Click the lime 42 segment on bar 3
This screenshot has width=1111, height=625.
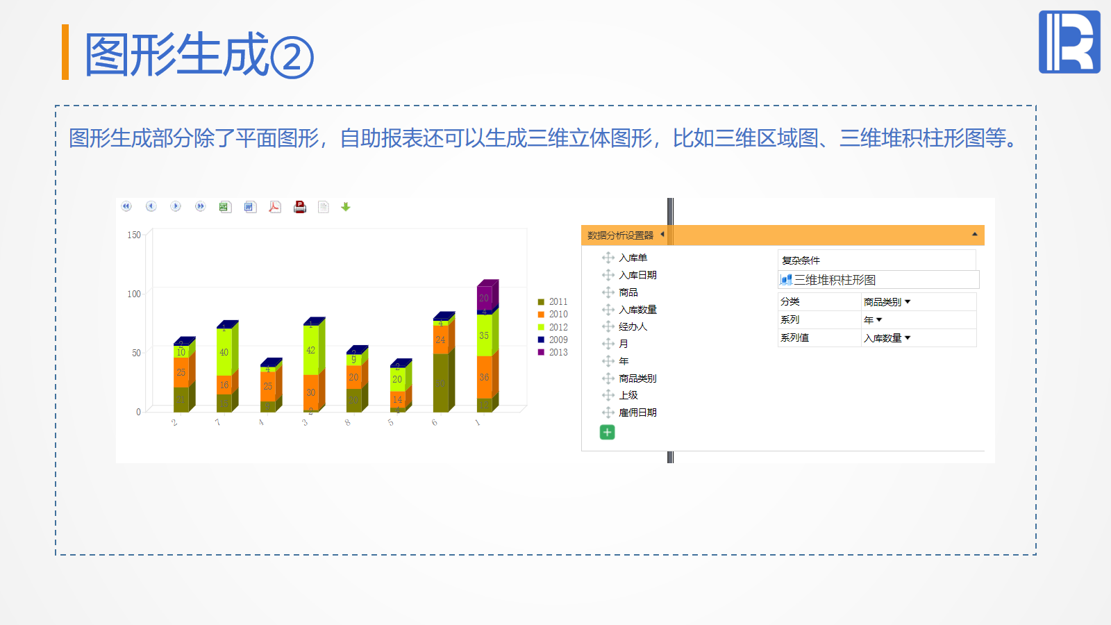pyautogui.click(x=310, y=351)
